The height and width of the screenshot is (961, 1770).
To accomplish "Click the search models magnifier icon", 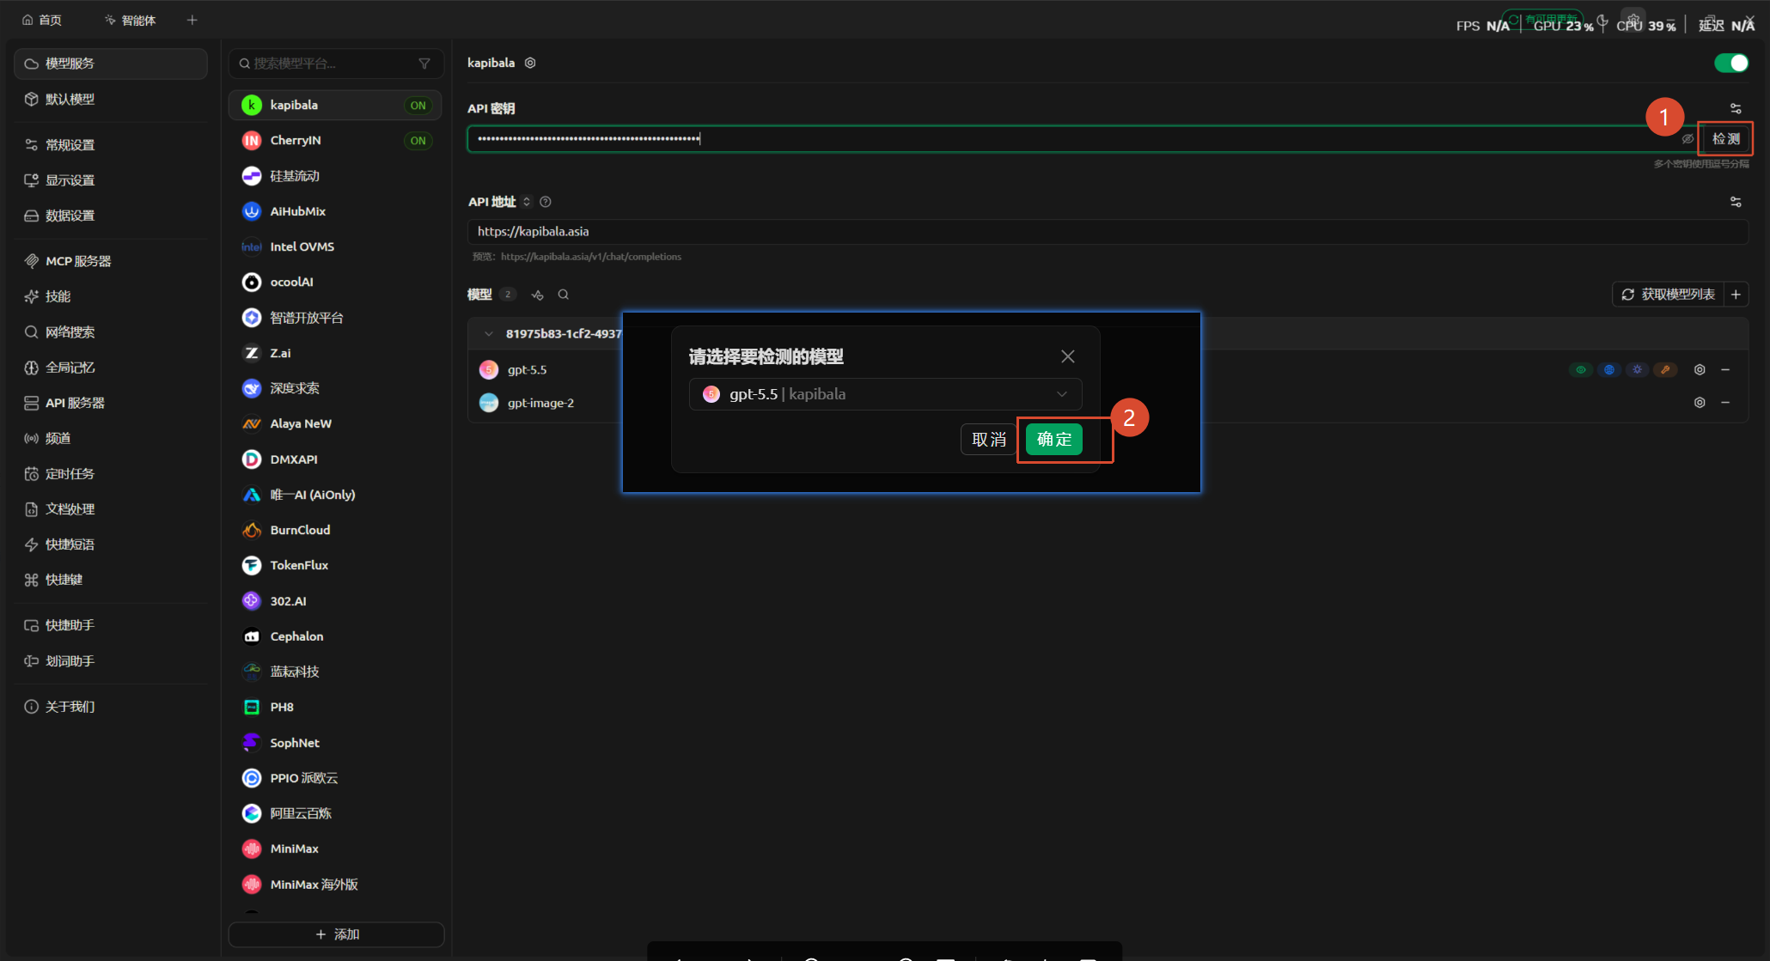I will pyautogui.click(x=564, y=295).
